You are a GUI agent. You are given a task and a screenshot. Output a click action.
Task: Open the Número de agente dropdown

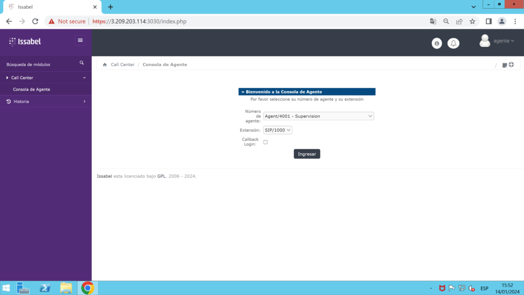319,116
